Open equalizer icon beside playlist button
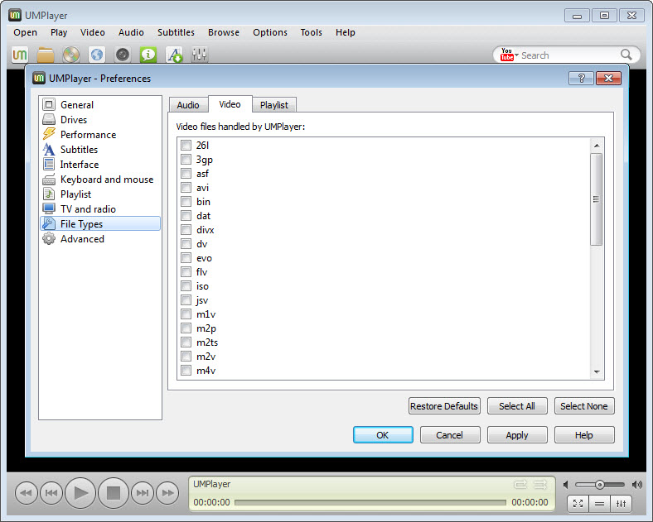This screenshot has height=522, width=653. 622,504
